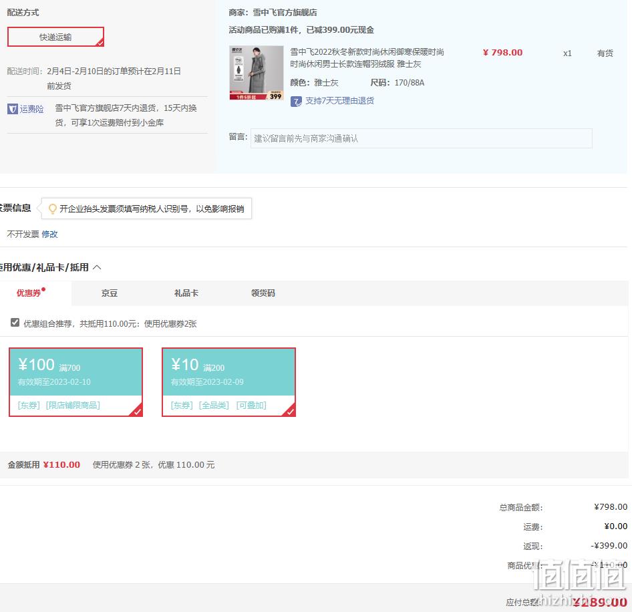Click the 运费 ¥0.00 value
Viewport: 632px width, 612px height.
point(616,526)
